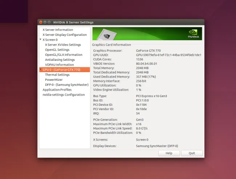
Task: Select PowerMizer in the sidebar
Action: 54,80
